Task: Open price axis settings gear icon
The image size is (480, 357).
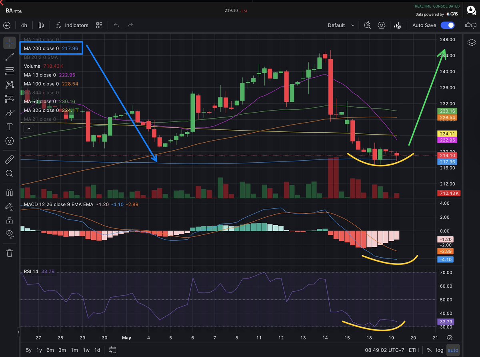Action: click(450, 338)
